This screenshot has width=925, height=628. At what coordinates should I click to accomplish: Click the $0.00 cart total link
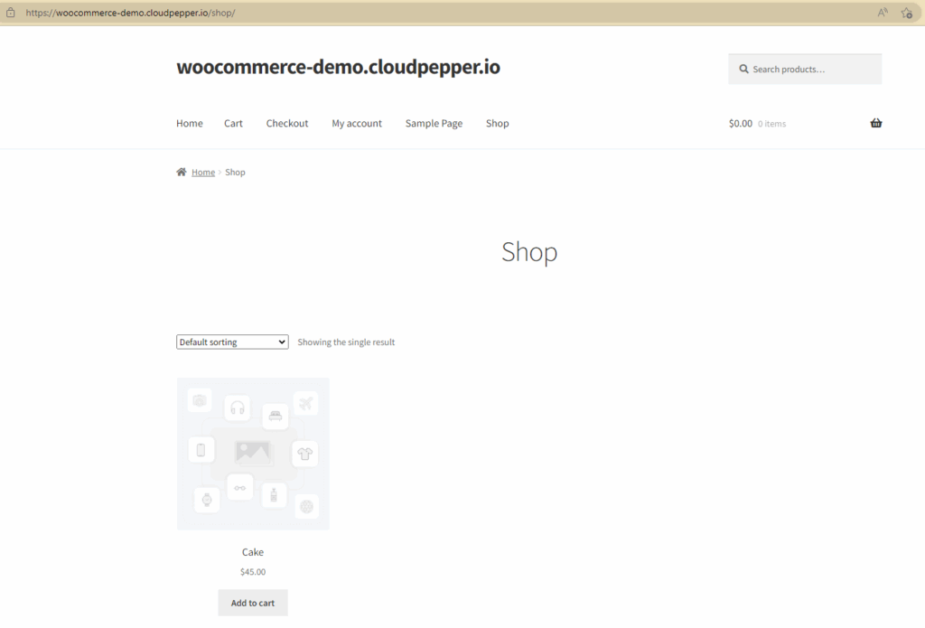point(741,123)
